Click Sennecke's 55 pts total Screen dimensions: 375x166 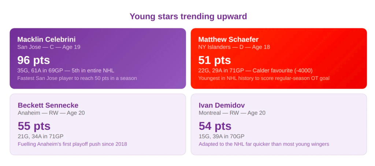pyautogui.click(x=34, y=126)
